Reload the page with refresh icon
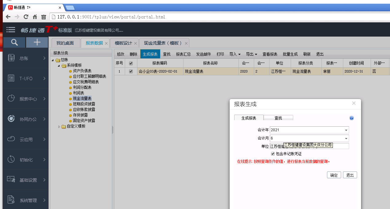Image resolution: width=390 pixels, height=209 pixels. (x=26, y=17)
